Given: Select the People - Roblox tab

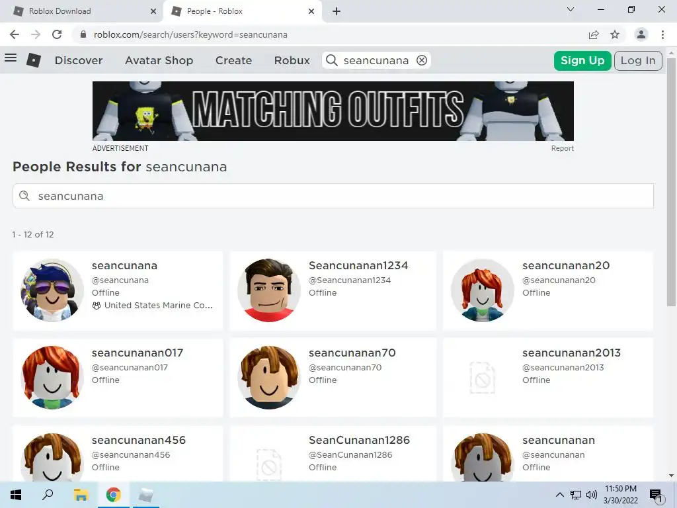Looking at the screenshot, I should (242, 11).
